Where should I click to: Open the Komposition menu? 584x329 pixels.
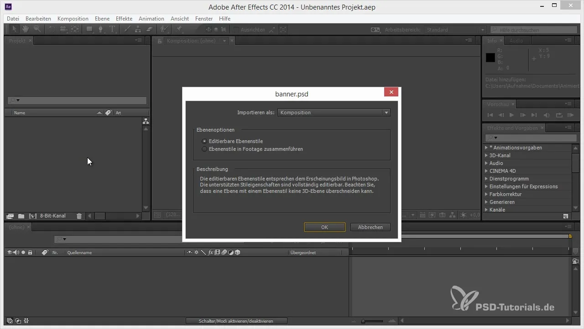(x=73, y=19)
